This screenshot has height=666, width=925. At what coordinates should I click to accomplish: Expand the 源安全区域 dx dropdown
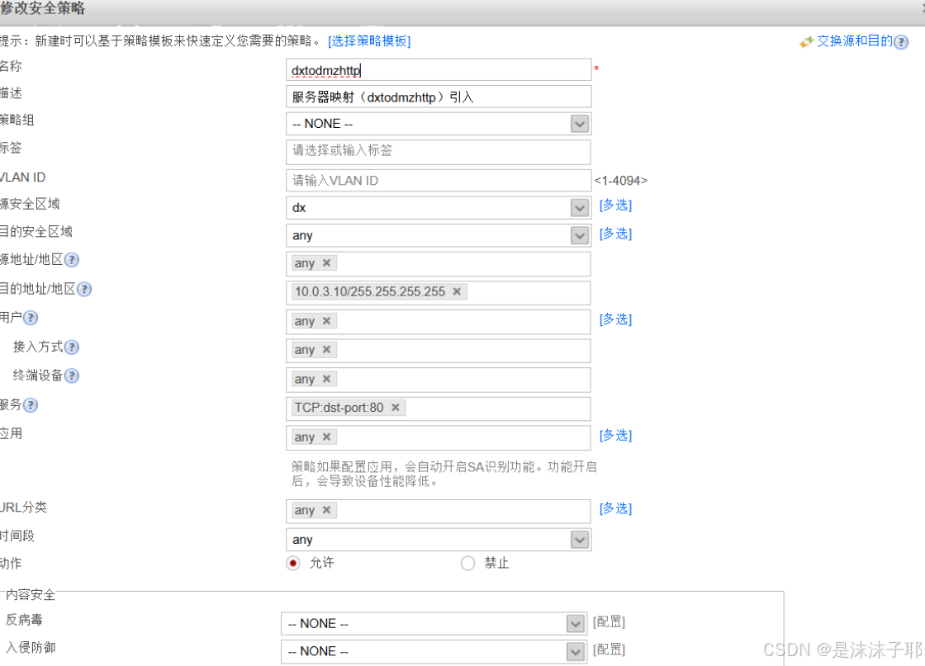click(580, 208)
